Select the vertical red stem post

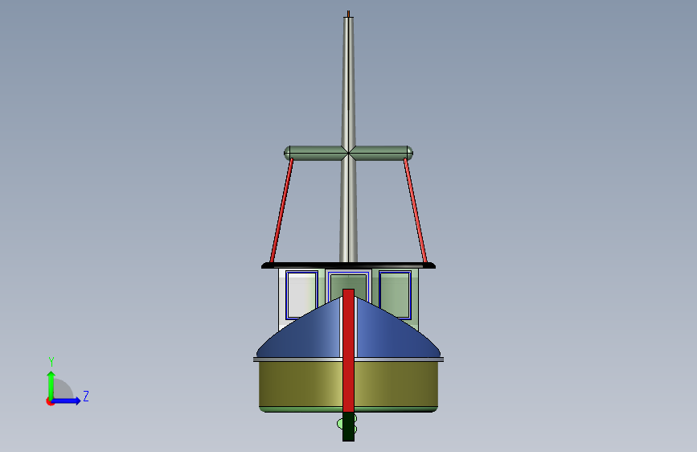pos(349,351)
